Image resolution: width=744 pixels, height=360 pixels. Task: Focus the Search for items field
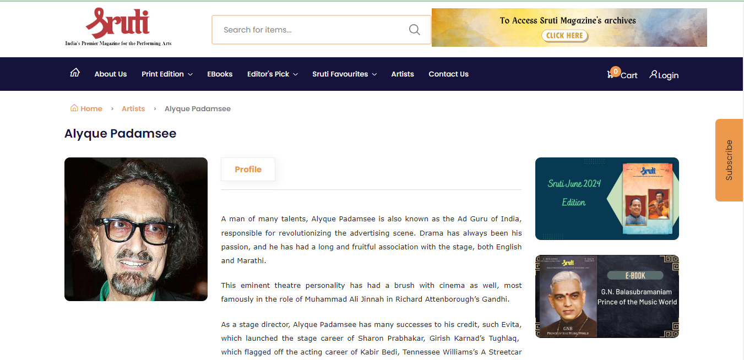[x=314, y=30]
